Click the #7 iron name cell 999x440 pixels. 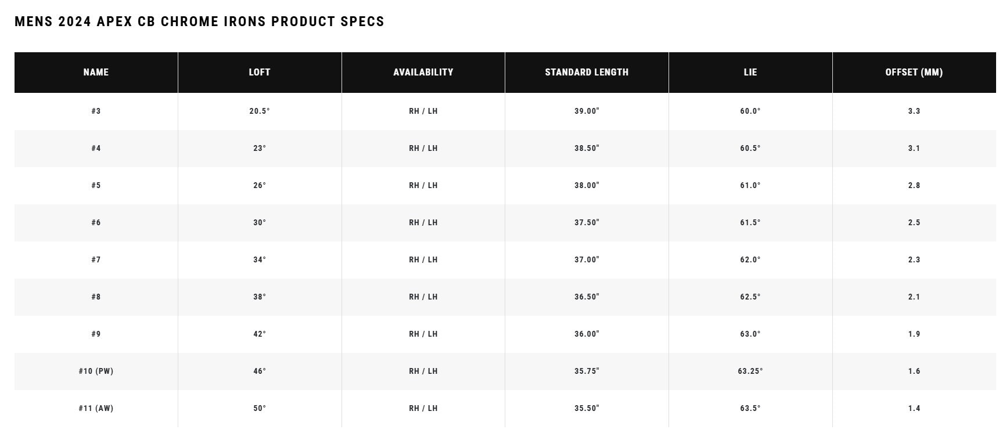click(x=96, y=259)
